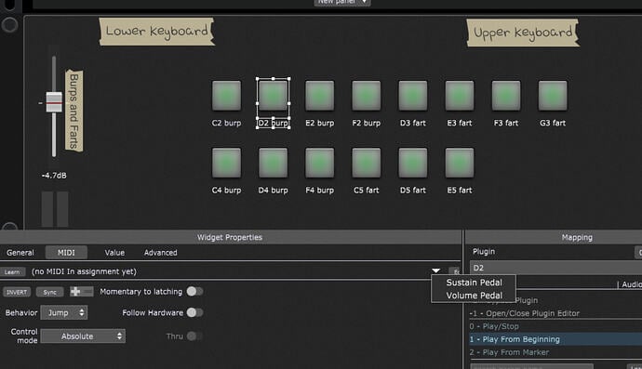Image resolution: width=642 pixels, height=369 pixels.
Task: Select the Upper Keyboard label
Action: 523,33
